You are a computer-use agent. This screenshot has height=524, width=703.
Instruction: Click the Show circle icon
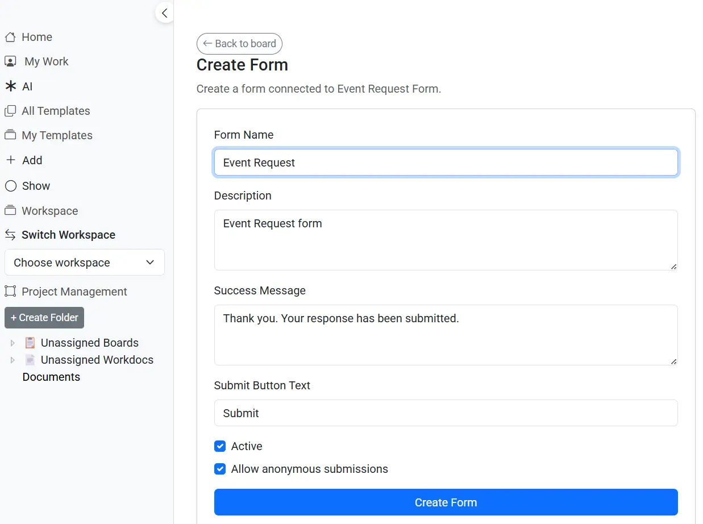pos(10,186)
